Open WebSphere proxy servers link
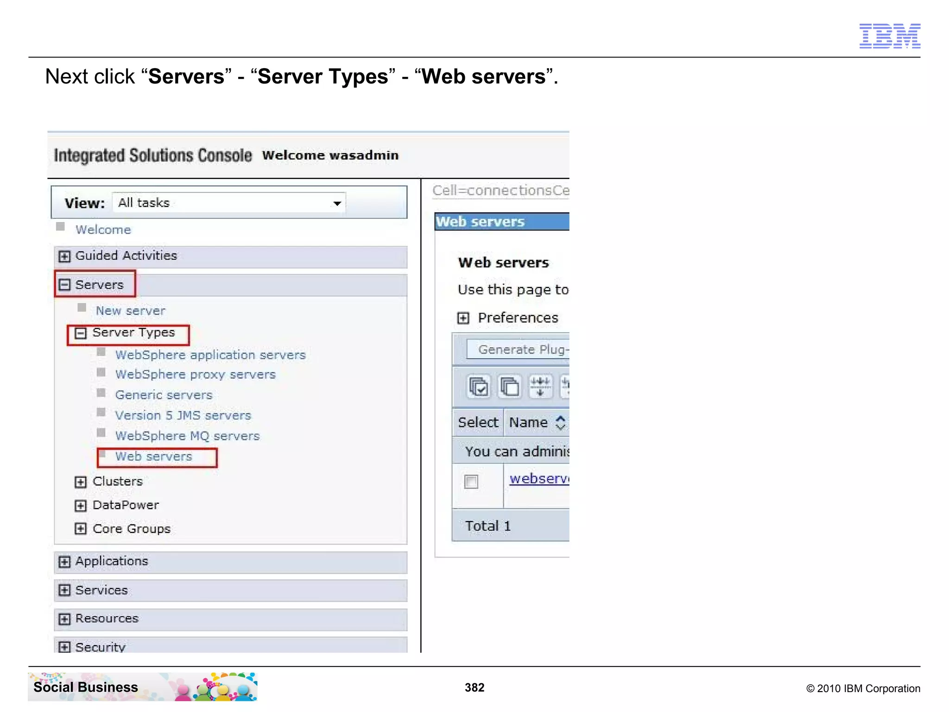The width and height of the screenshot is (949, 712). [195, 375]
